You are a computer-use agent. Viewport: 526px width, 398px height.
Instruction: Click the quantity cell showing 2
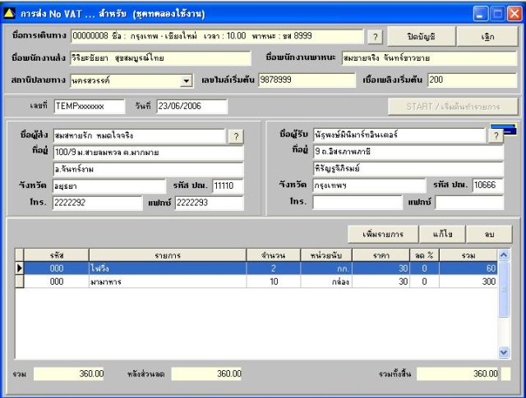[x=274, y=268]
